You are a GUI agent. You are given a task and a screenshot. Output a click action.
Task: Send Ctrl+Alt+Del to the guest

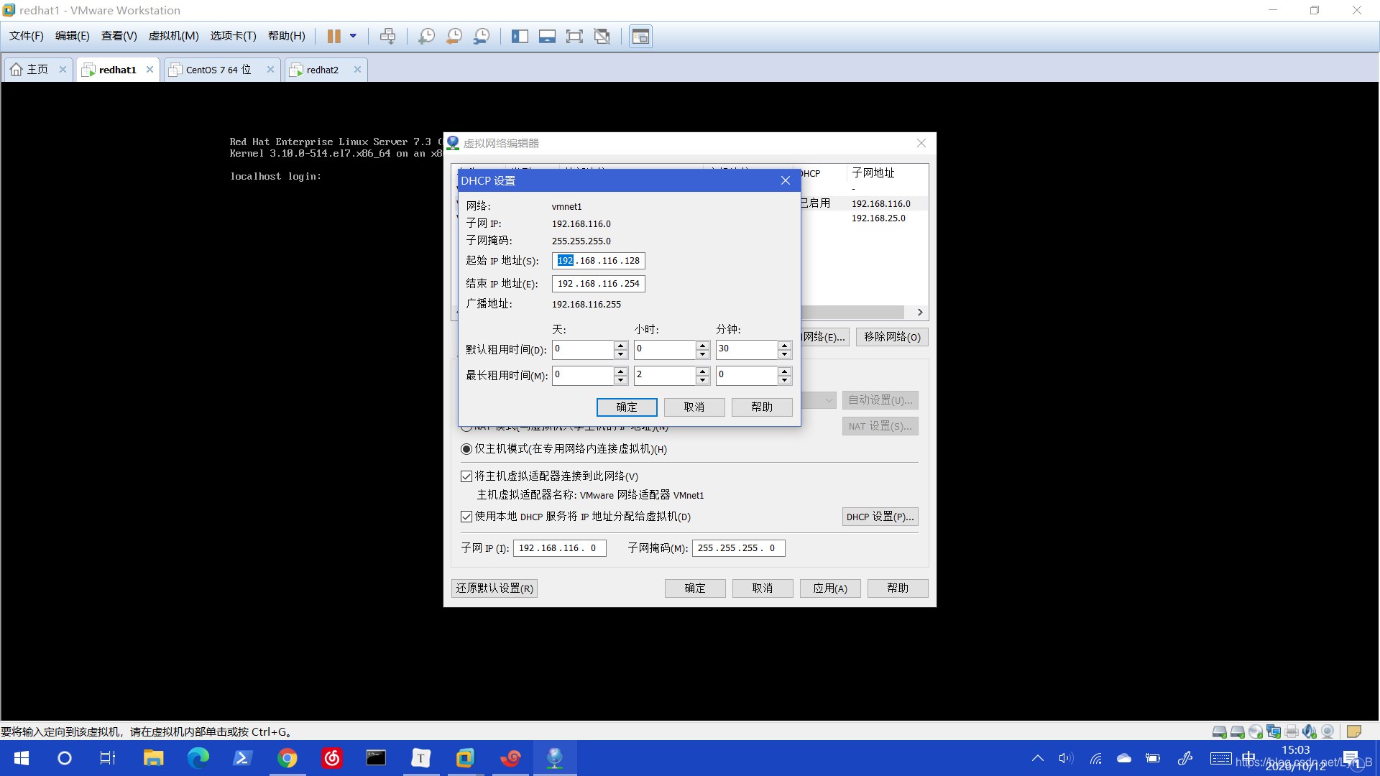[387, 36]
